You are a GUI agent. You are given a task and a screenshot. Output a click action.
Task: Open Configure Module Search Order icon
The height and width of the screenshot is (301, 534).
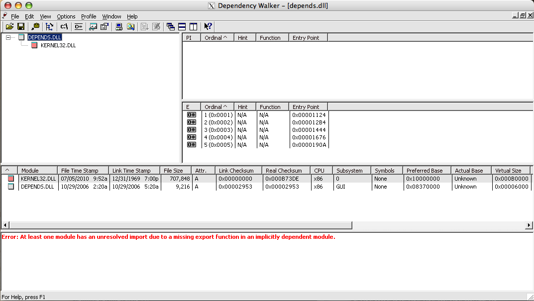(130, 26)
